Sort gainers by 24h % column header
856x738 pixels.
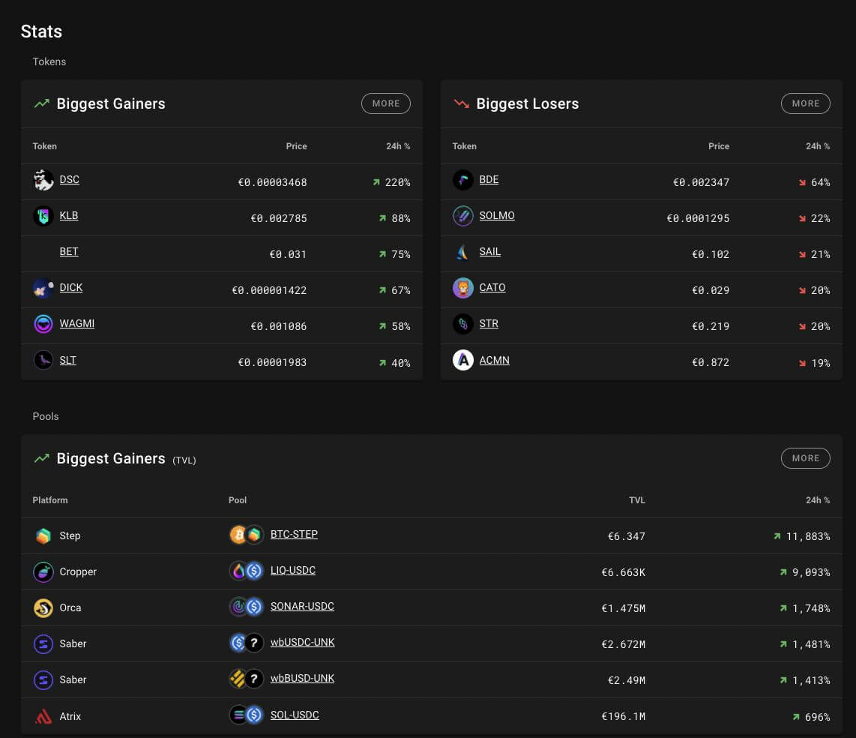[x=398, y=146]
